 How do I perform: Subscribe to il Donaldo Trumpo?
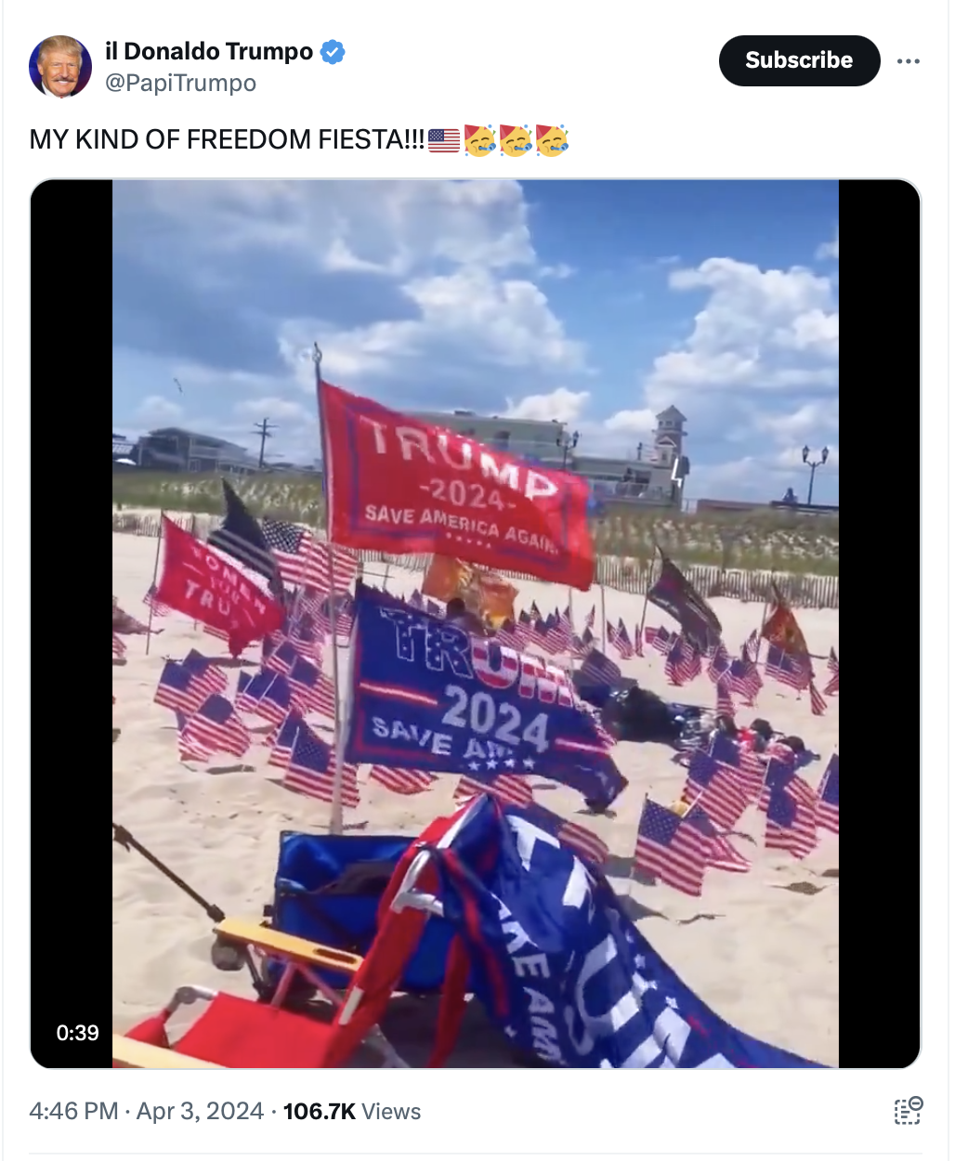coord(799,60)
